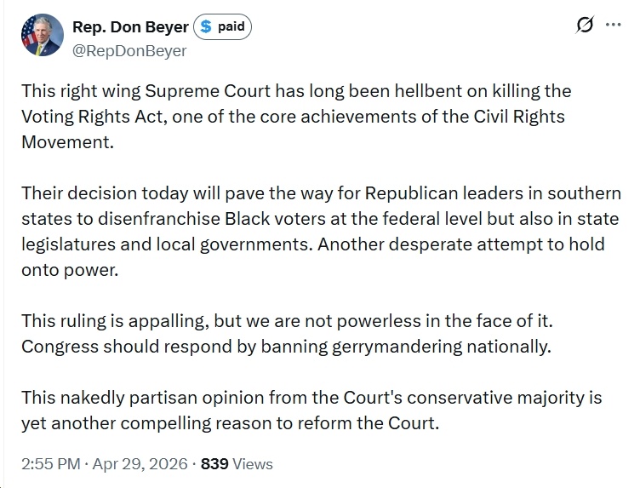Open the @RepDonBeyer handle link

click(129, 50)
